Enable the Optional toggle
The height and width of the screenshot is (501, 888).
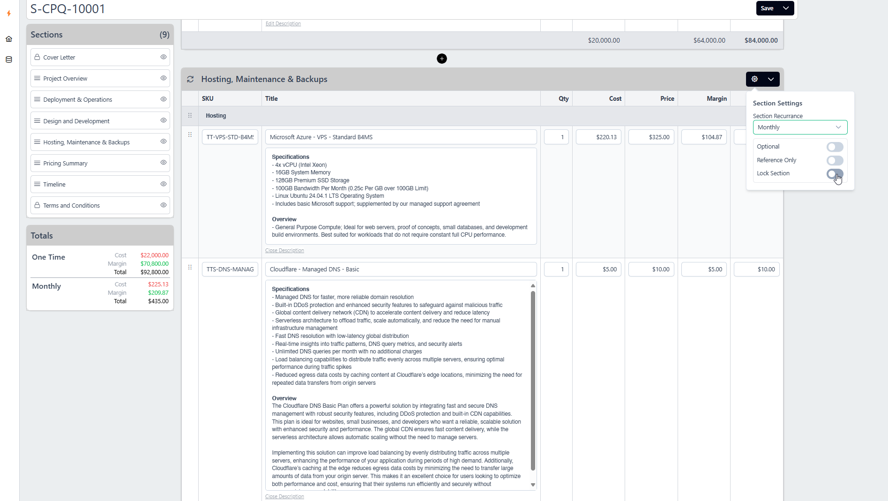pyautogui.click(x=835, y=147)
